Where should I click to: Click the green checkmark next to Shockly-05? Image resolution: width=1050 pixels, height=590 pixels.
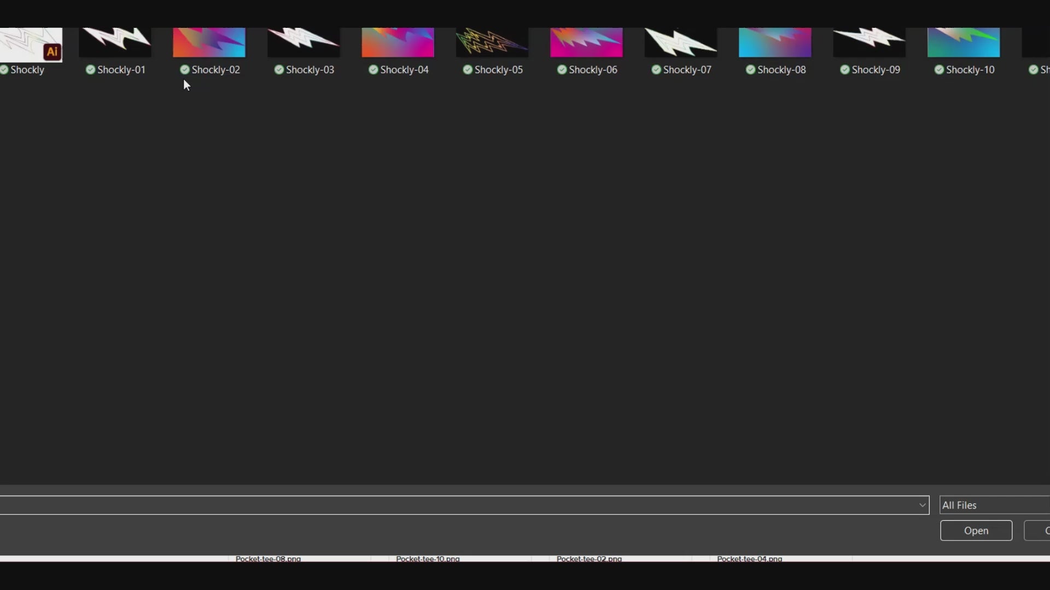pyautogui.click(x=468, y=69)
